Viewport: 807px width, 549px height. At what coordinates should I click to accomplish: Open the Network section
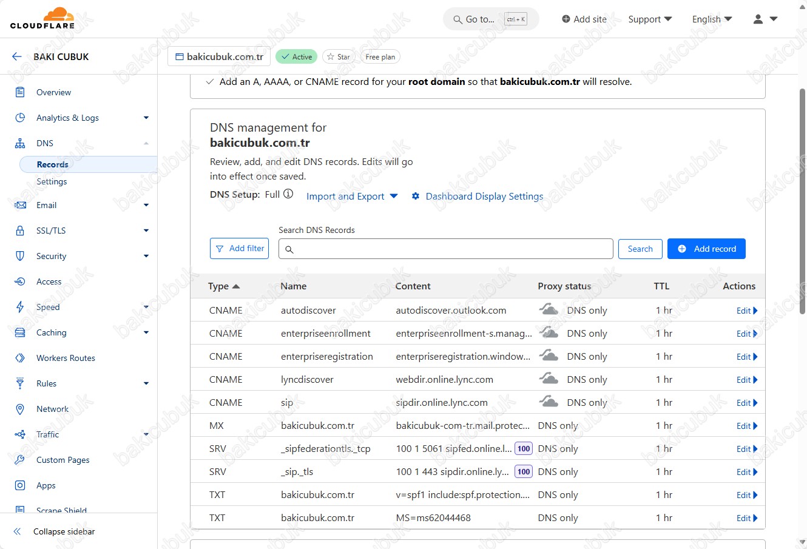click(52, 409)
